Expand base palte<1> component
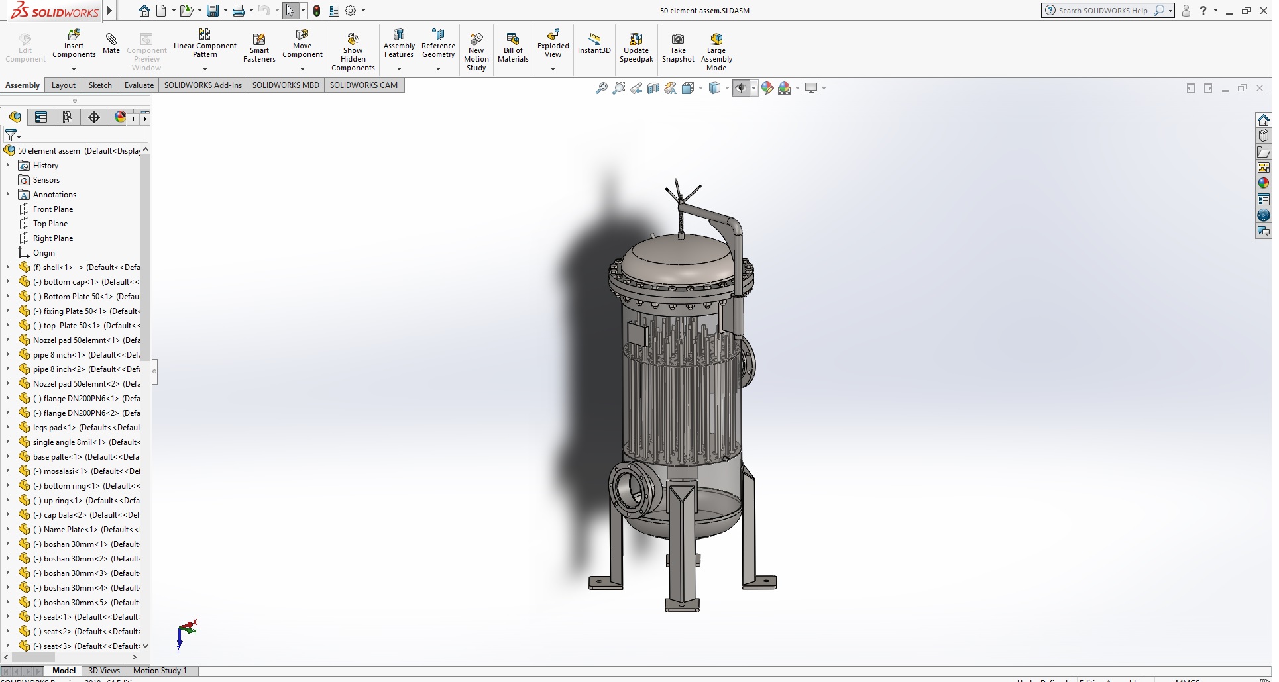 (8, 457)
